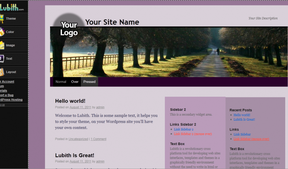This screenshot has width=288, height=169.
Task: Click August 11, 2011 under Hello world!
Action: pos(80,107)
